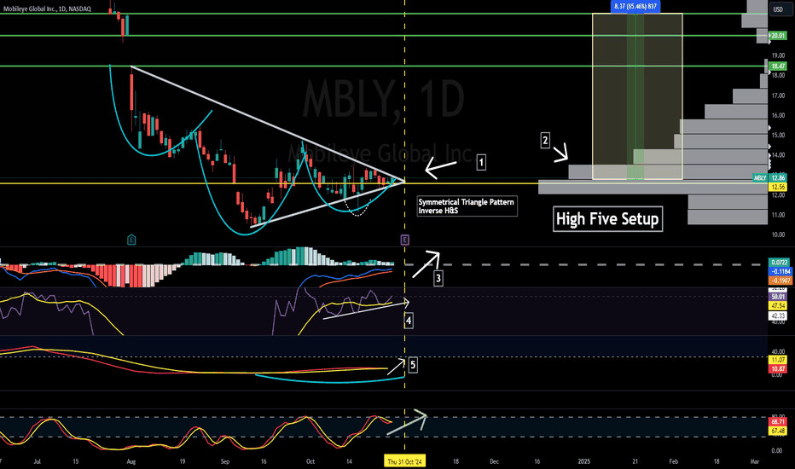Click the Dec label on the time axis

[495, 461]
